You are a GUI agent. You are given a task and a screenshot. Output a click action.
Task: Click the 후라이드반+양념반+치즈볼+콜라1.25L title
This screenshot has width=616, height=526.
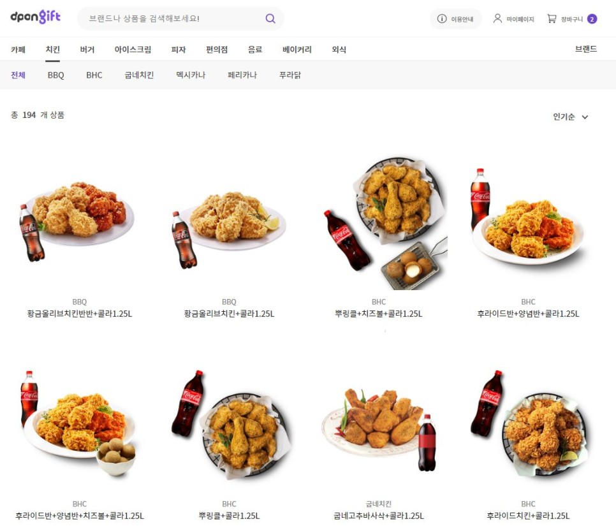[x=79, y=516]
